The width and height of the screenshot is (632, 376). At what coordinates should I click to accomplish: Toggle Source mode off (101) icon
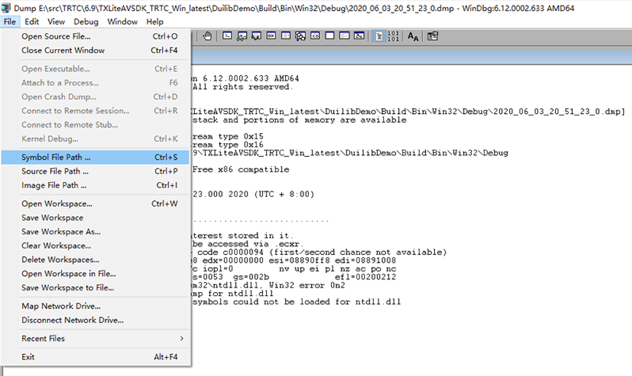393,37
